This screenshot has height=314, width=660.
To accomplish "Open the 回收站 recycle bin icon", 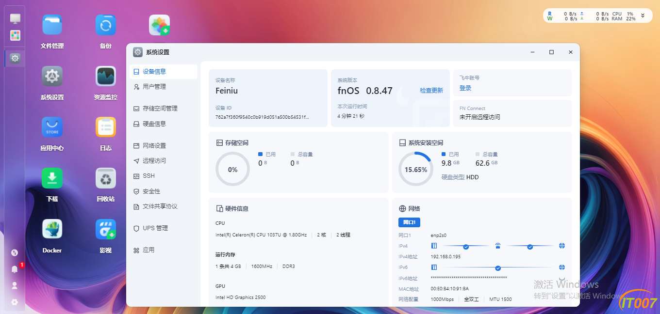I will 106,178.
